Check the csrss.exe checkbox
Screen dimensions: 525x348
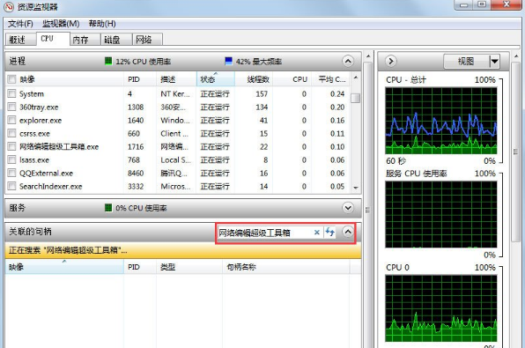11,133
